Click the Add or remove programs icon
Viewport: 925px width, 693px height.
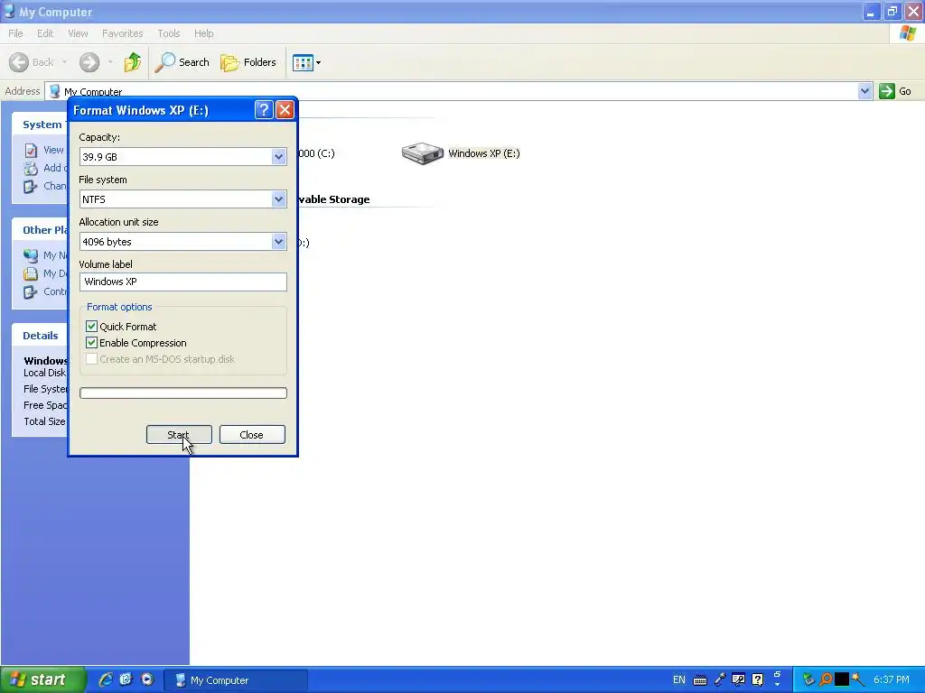coord(31,169)
